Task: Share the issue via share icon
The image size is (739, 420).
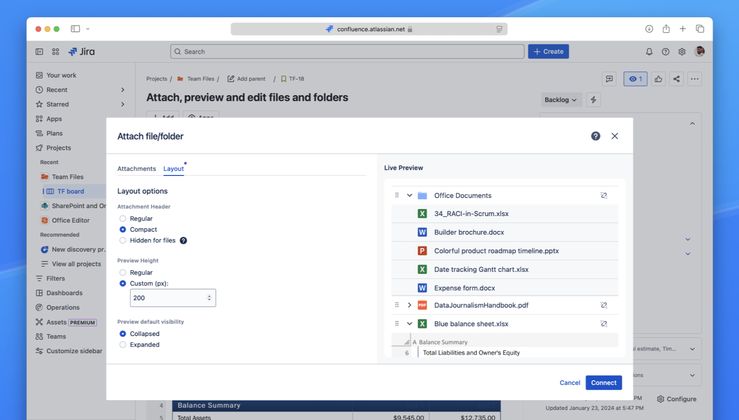Action: click(676, 79)
